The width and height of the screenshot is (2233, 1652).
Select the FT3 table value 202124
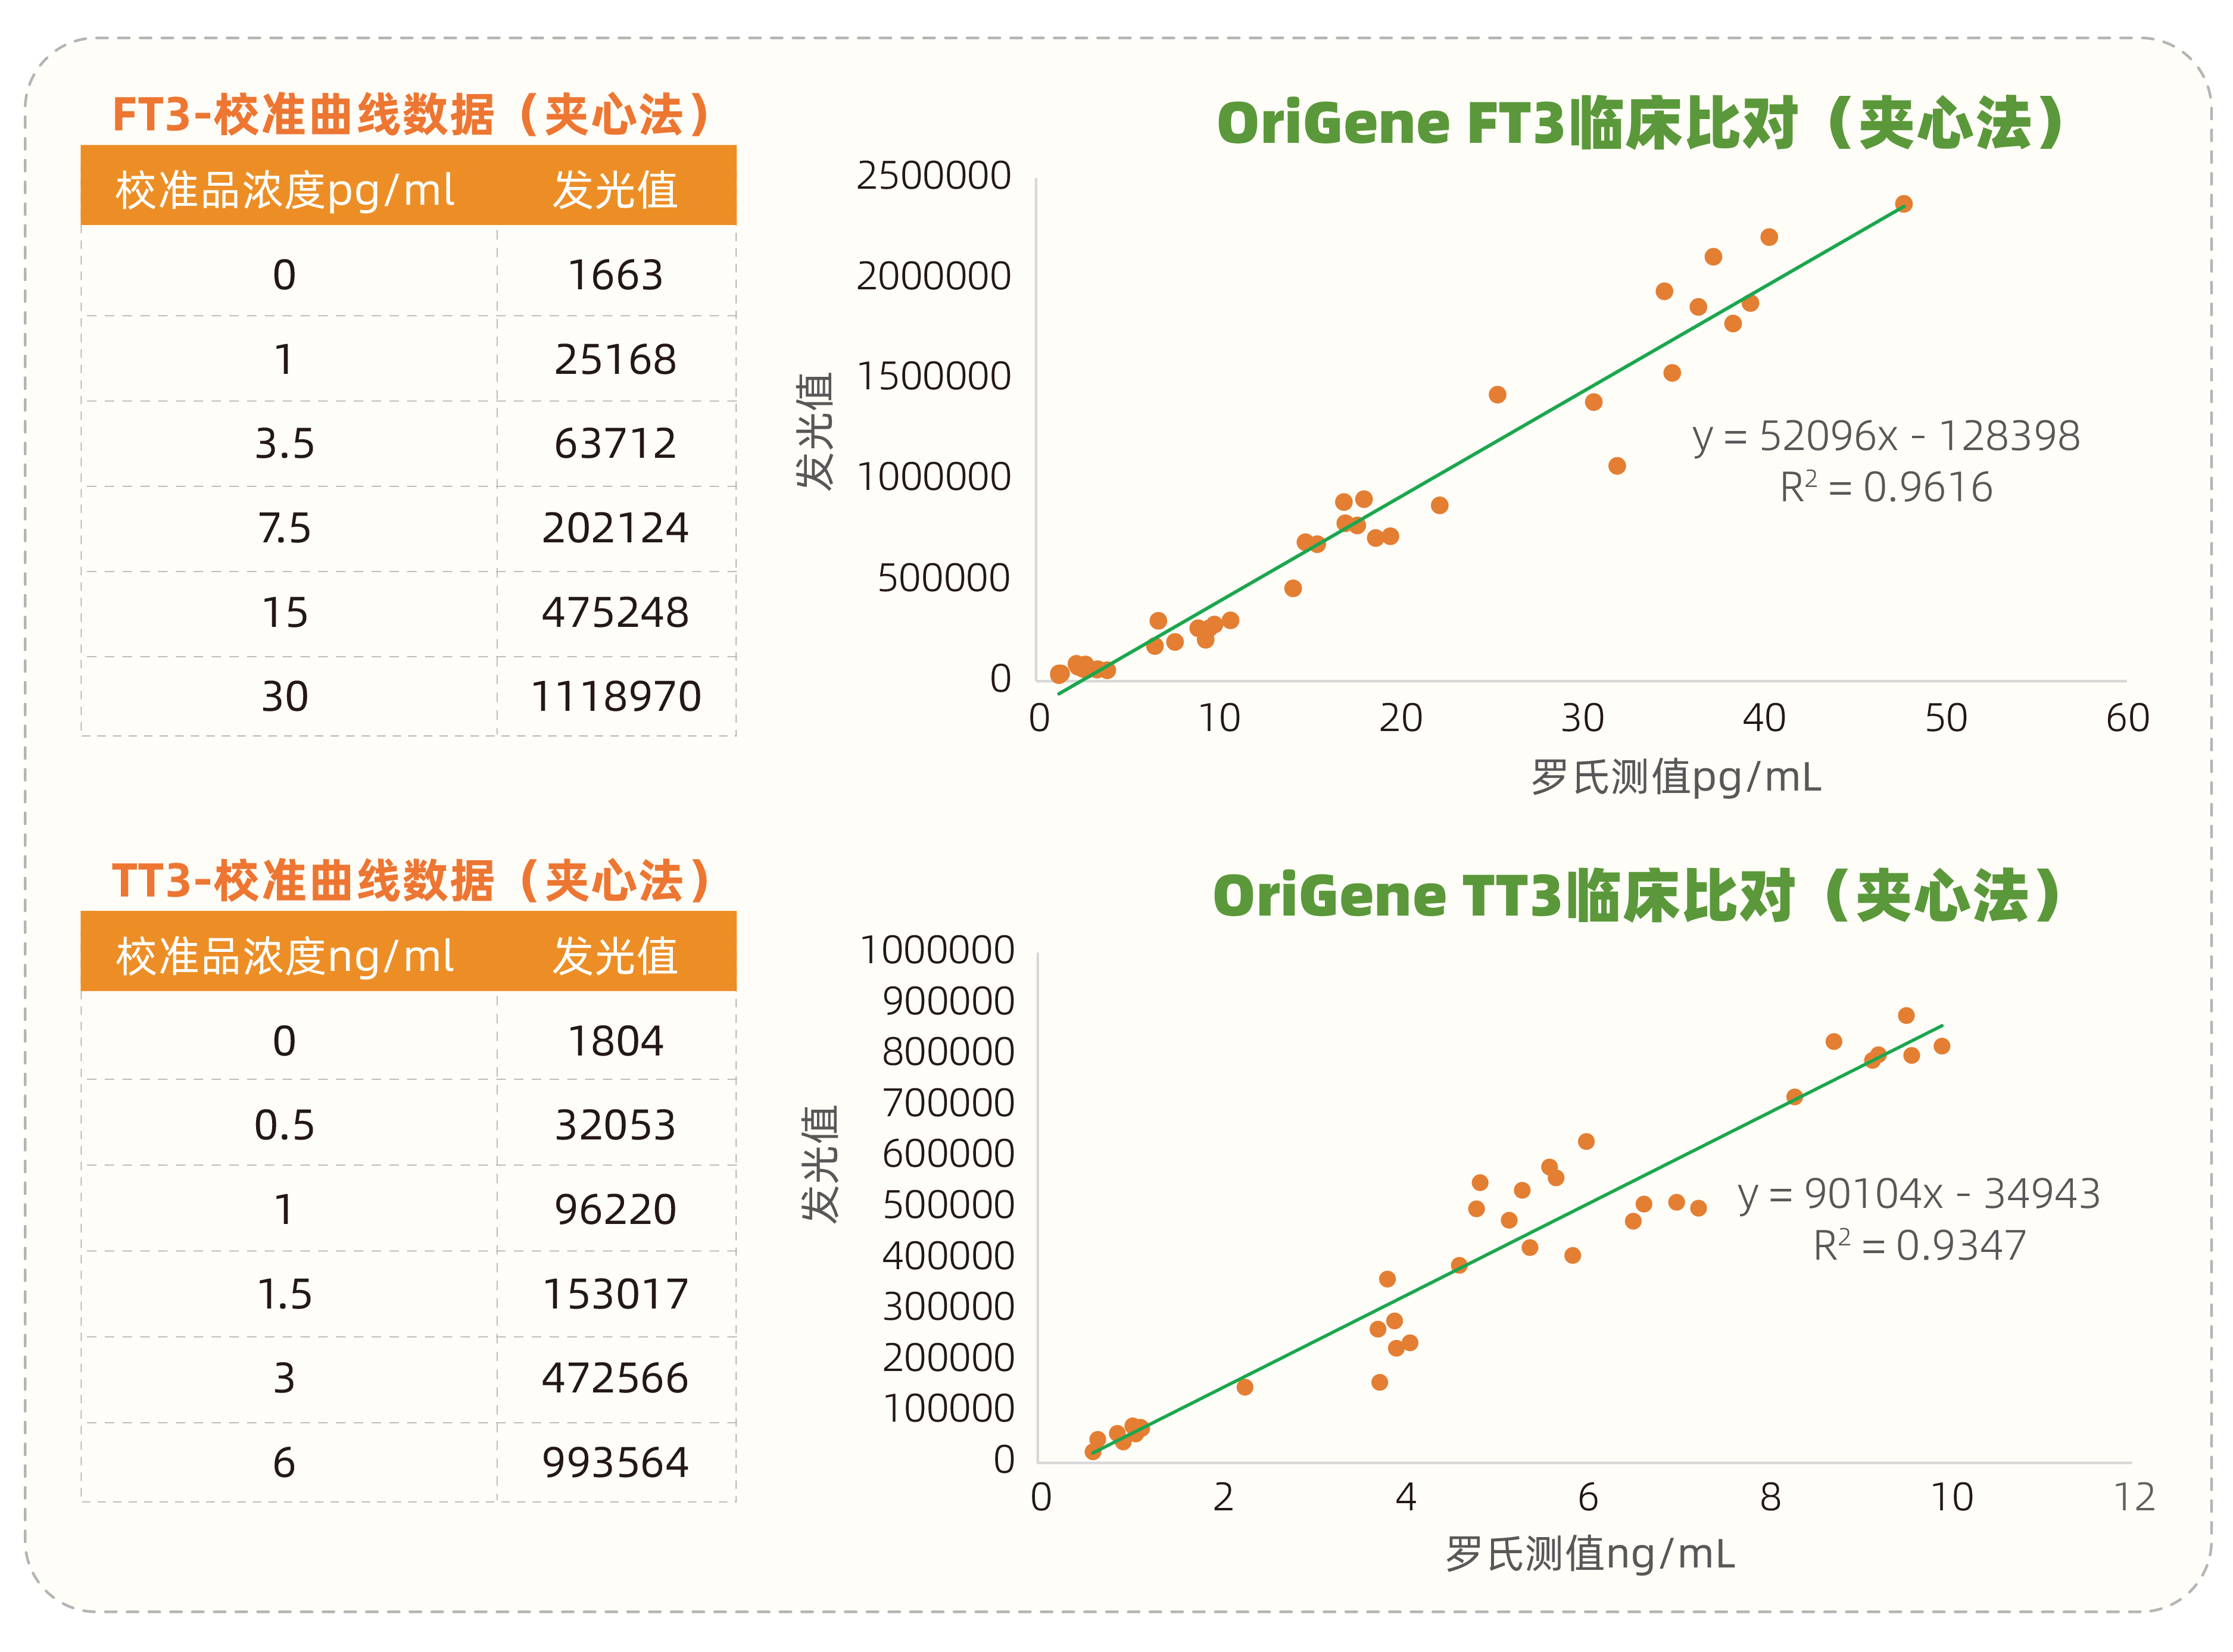coord(615,528)
